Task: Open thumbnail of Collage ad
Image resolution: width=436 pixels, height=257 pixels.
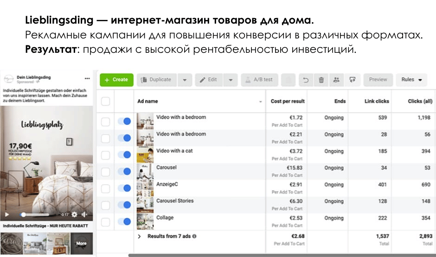Action: click(x=145, y=221)
